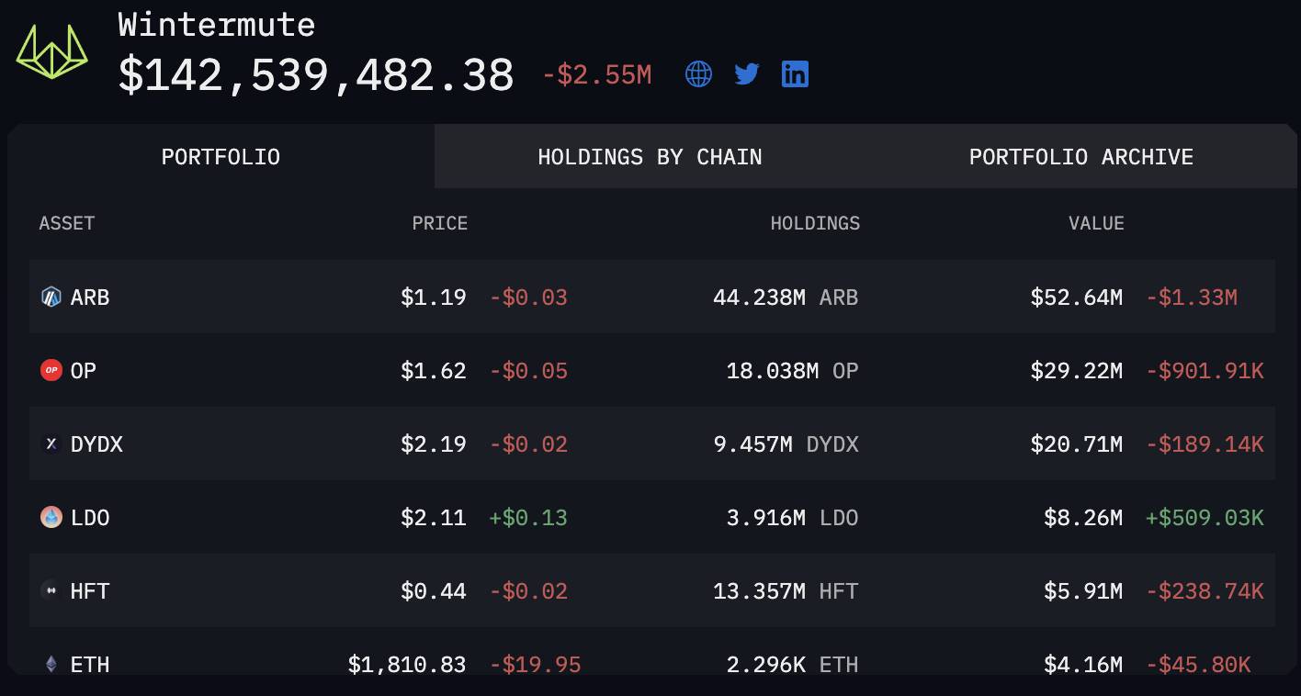Screen dimensions: 1301x696
Task: Click OP value change -$901.91K
Action: [1205, 371]
